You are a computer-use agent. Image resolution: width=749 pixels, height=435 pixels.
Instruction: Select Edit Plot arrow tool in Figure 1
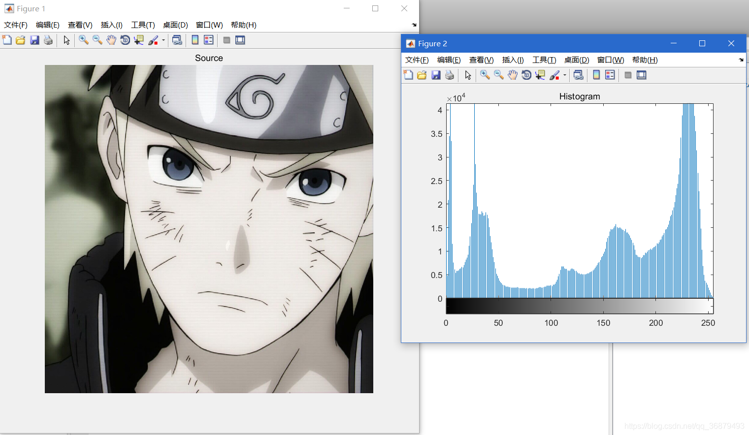point(66,40)
